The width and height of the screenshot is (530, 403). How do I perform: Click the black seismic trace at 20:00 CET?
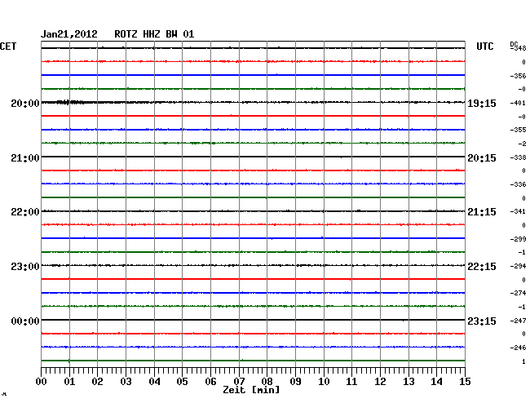click(253, 102)
